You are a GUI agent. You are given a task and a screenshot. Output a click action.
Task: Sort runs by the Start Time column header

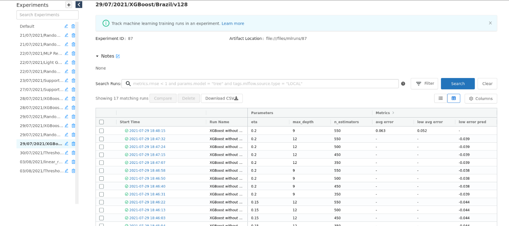[130, 122]
